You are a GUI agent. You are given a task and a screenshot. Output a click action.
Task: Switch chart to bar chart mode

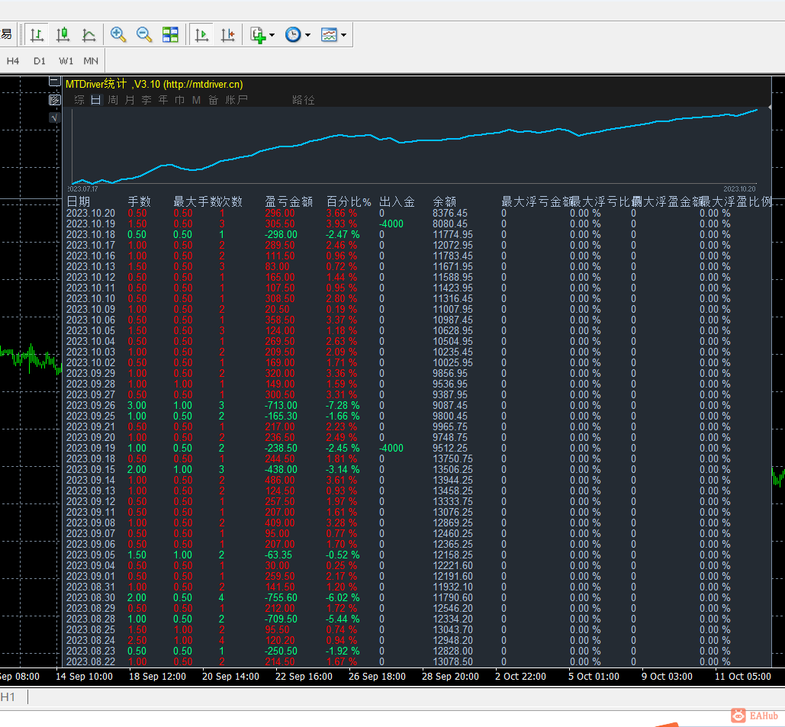(x=37, y=34)
